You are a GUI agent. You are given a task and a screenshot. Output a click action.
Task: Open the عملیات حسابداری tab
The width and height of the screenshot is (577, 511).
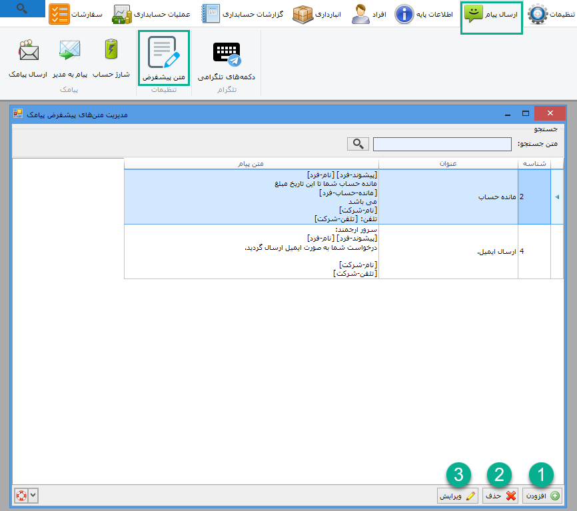[151, 15]
